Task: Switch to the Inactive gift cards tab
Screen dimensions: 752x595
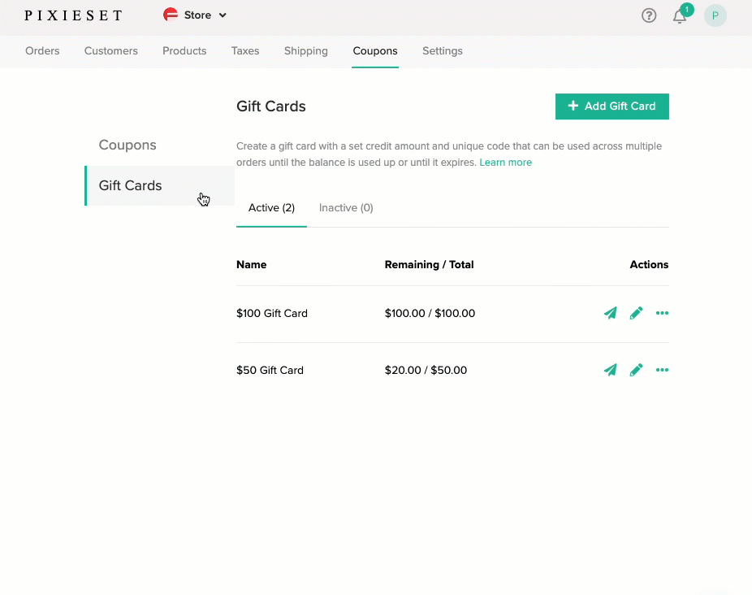Action: point(346,207)
